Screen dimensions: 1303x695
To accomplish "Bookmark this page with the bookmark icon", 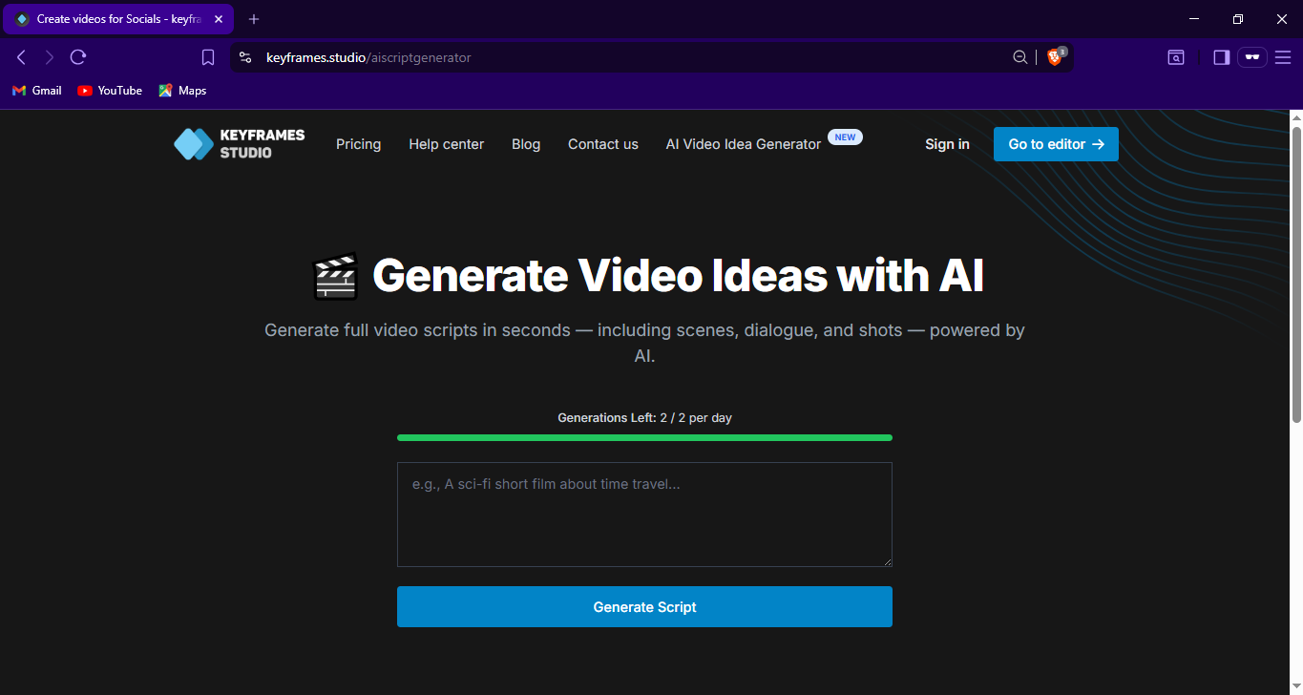I will coord(208,57).
